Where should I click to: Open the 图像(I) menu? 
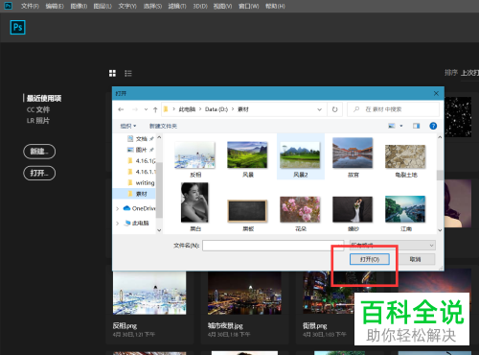[79, 6]
